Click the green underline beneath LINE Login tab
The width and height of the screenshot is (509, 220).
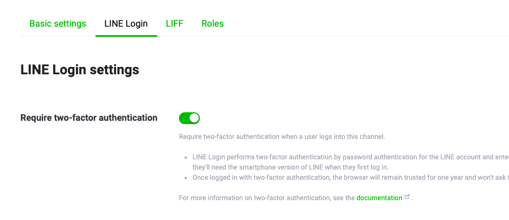point(126,36)
